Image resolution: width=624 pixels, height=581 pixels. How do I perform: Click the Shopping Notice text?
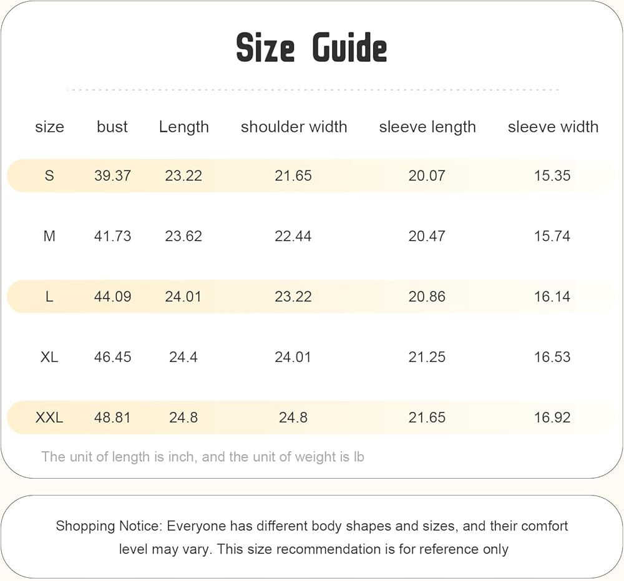click(311, 537)
